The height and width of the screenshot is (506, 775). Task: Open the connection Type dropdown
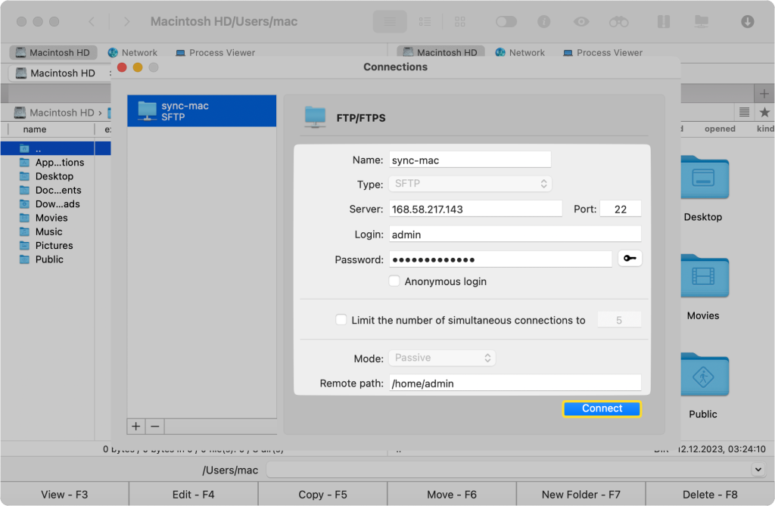[470, 183]
